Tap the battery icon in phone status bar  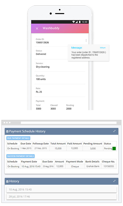(80, 22)
